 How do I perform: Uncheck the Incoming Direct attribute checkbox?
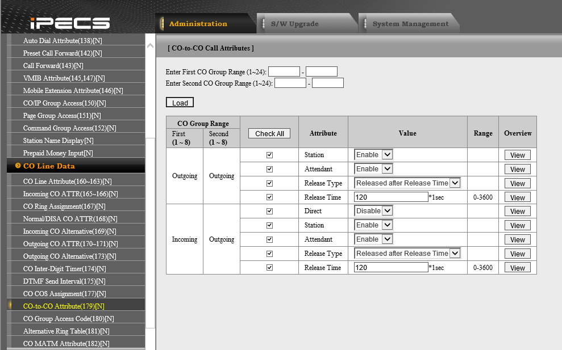pos(269,211)
